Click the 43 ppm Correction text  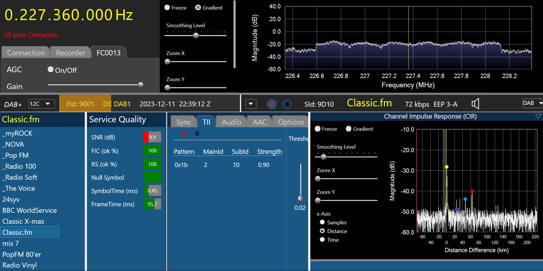31,35
